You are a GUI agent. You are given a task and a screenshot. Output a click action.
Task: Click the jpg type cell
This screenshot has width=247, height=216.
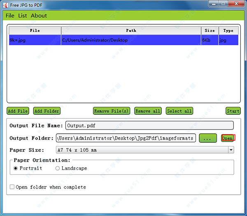coord(228,40)
